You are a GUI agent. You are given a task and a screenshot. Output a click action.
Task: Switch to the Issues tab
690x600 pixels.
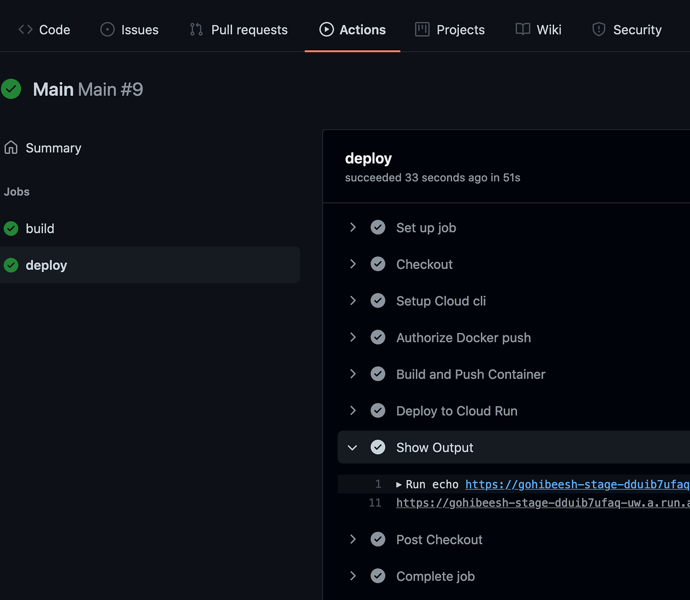(x=129, y=29)
